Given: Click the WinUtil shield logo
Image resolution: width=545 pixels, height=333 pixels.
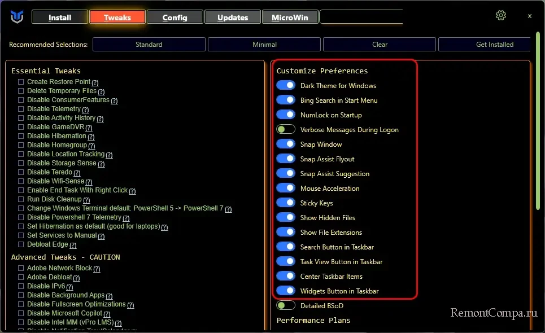Looking at the screenshot, I should (x=17, y=16).
